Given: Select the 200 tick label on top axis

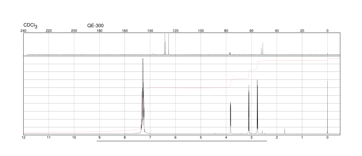Looking at the screenshot, I should (74, 31).
